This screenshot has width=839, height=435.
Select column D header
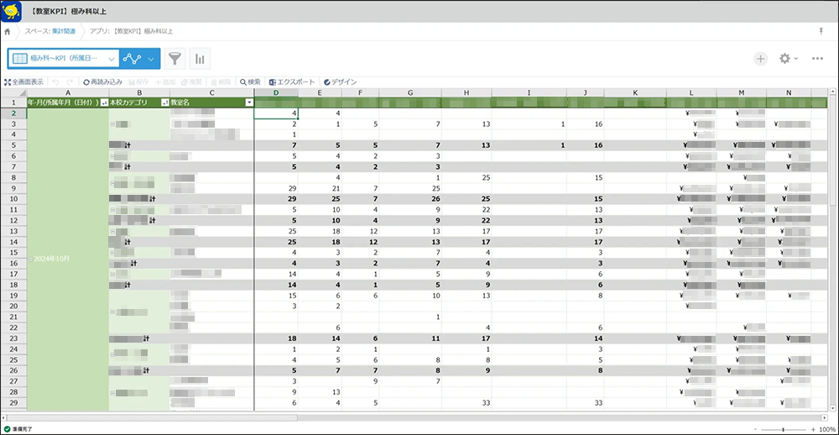pyautogui.click(x=276, y=92)
